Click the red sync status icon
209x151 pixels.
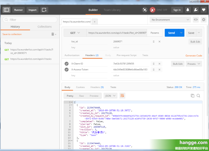[x=152, y=10]
